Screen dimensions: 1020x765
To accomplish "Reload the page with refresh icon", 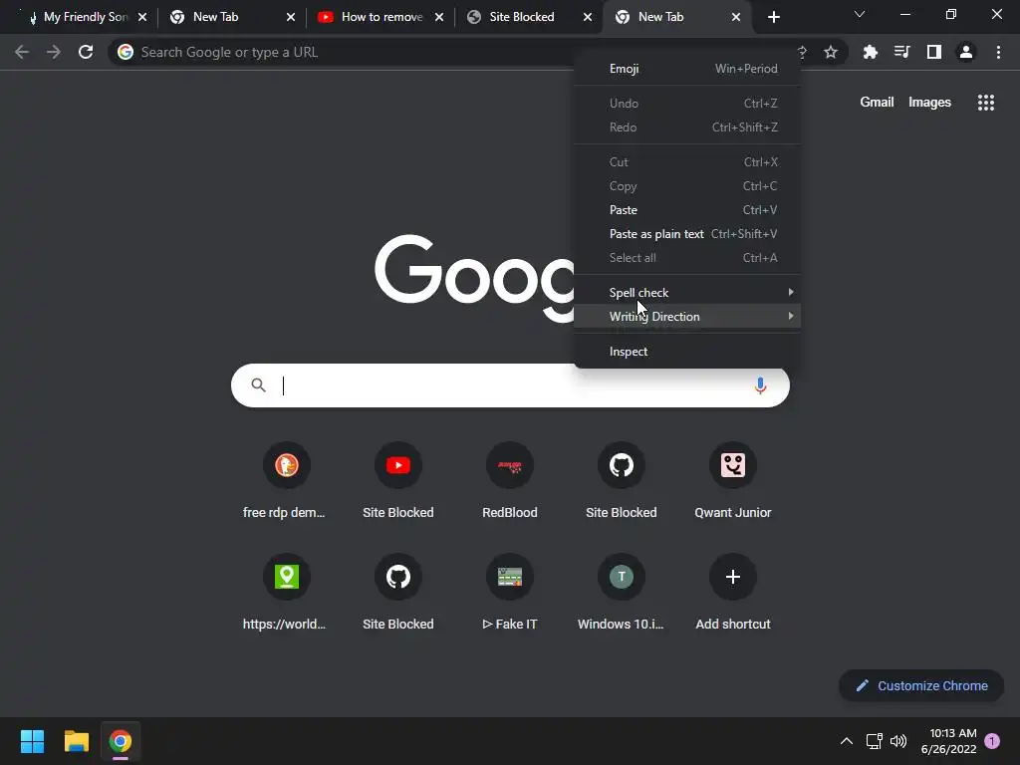I will point(86,52).
